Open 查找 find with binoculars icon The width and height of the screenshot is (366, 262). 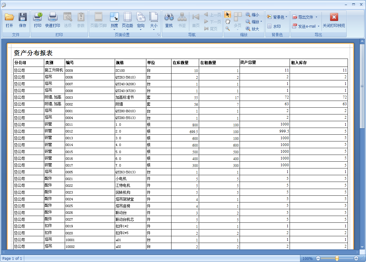(169, 20)
